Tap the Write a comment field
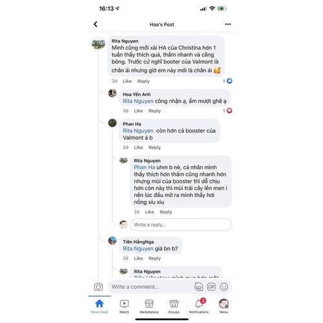The width and height of the screenshot is (323, 323). point(151,287)
